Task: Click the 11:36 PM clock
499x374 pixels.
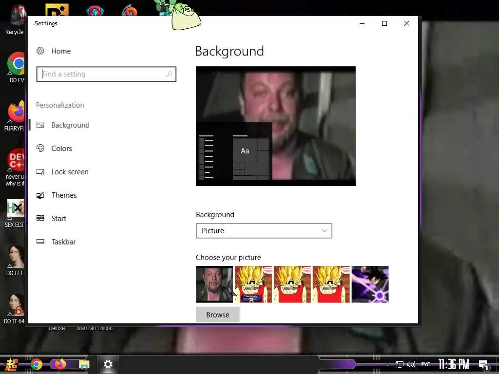Action: click(454, 364)
